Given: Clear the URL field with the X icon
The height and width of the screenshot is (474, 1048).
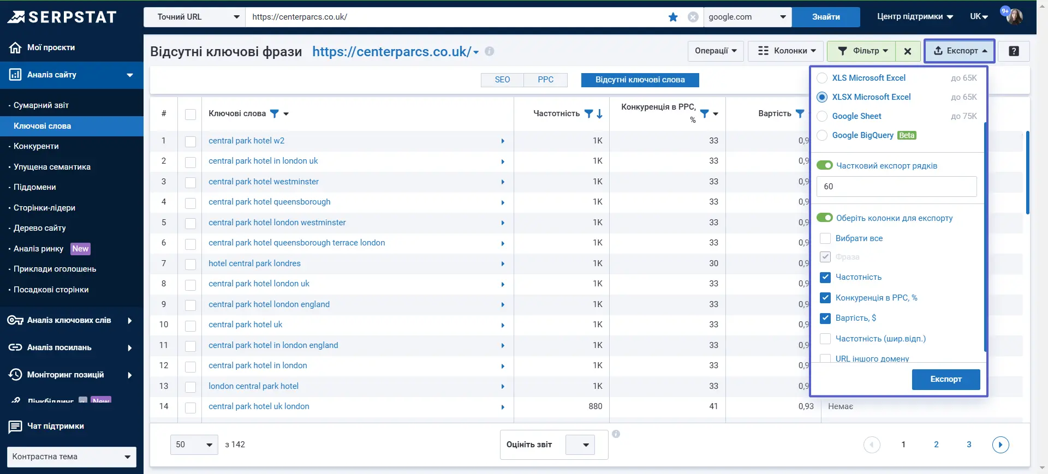Looking at the screenshot, I should pyautogui.click(x=693, y=17).
